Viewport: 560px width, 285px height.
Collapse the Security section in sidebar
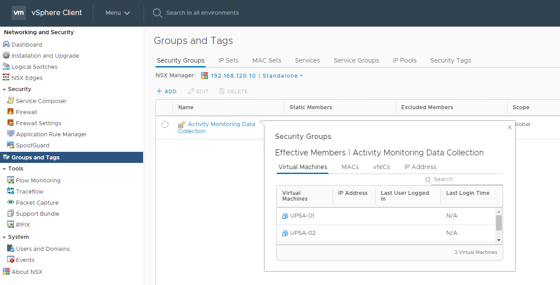coord(4,89)
